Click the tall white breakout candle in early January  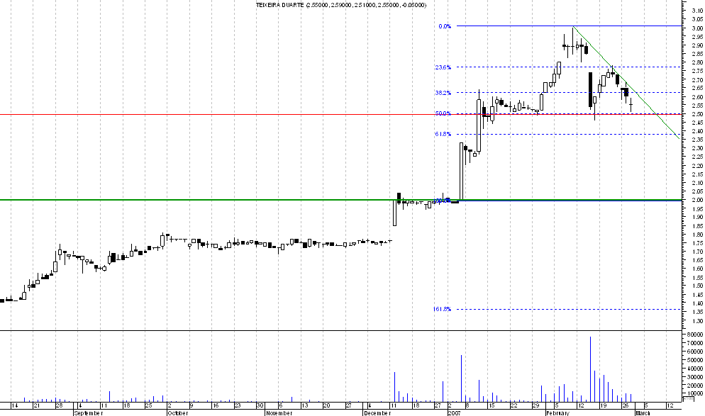(x=461, y=172)
